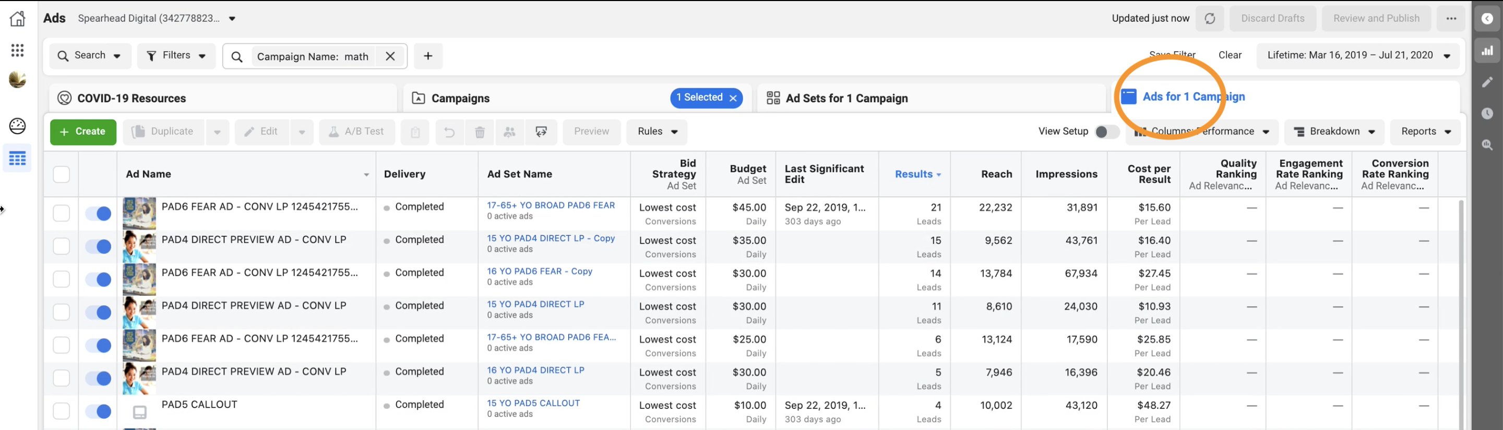1503x430 pixels.
Task: Sort by the Results column header
Action: click(x=914, y=174)
